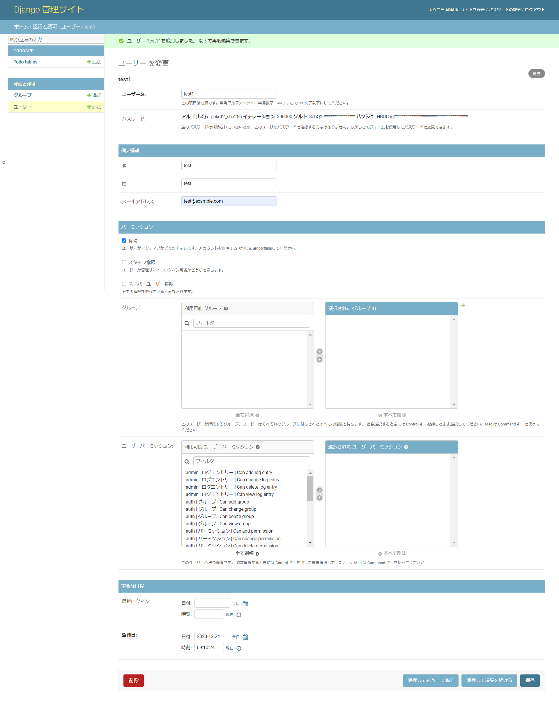Click the red 削除 delete button
This screenshot has height=712, width=559.
pos(134,680)
